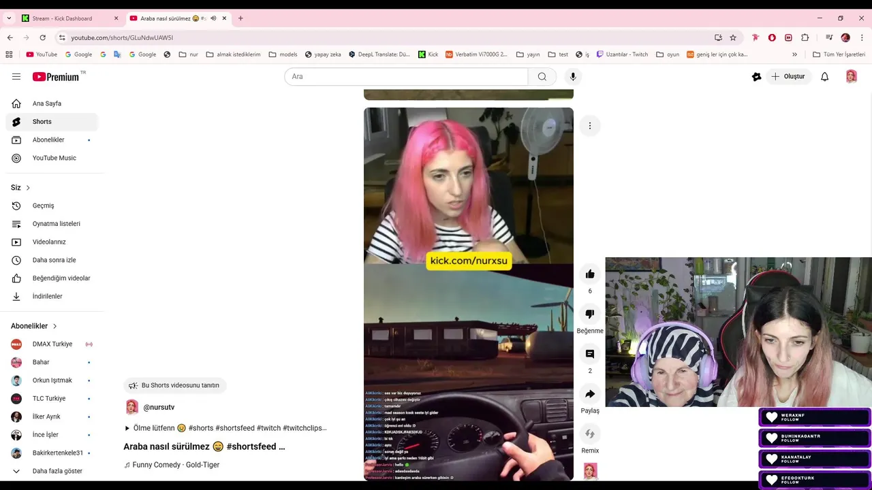Open Funny Comedy · Gold-Tiger sound
This screenshot has height=490, width=872.
click(x=172, y=465)
